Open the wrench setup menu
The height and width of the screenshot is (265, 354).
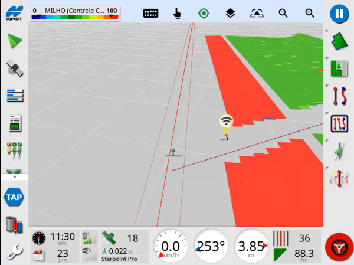(x=15, y=251)
